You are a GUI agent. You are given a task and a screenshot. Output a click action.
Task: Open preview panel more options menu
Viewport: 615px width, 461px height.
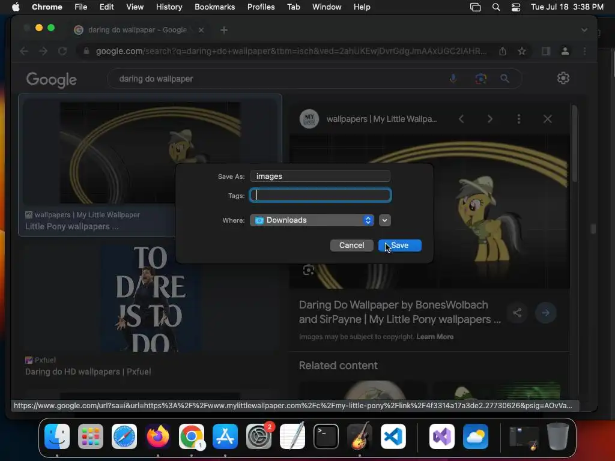(x=518, y=119)
